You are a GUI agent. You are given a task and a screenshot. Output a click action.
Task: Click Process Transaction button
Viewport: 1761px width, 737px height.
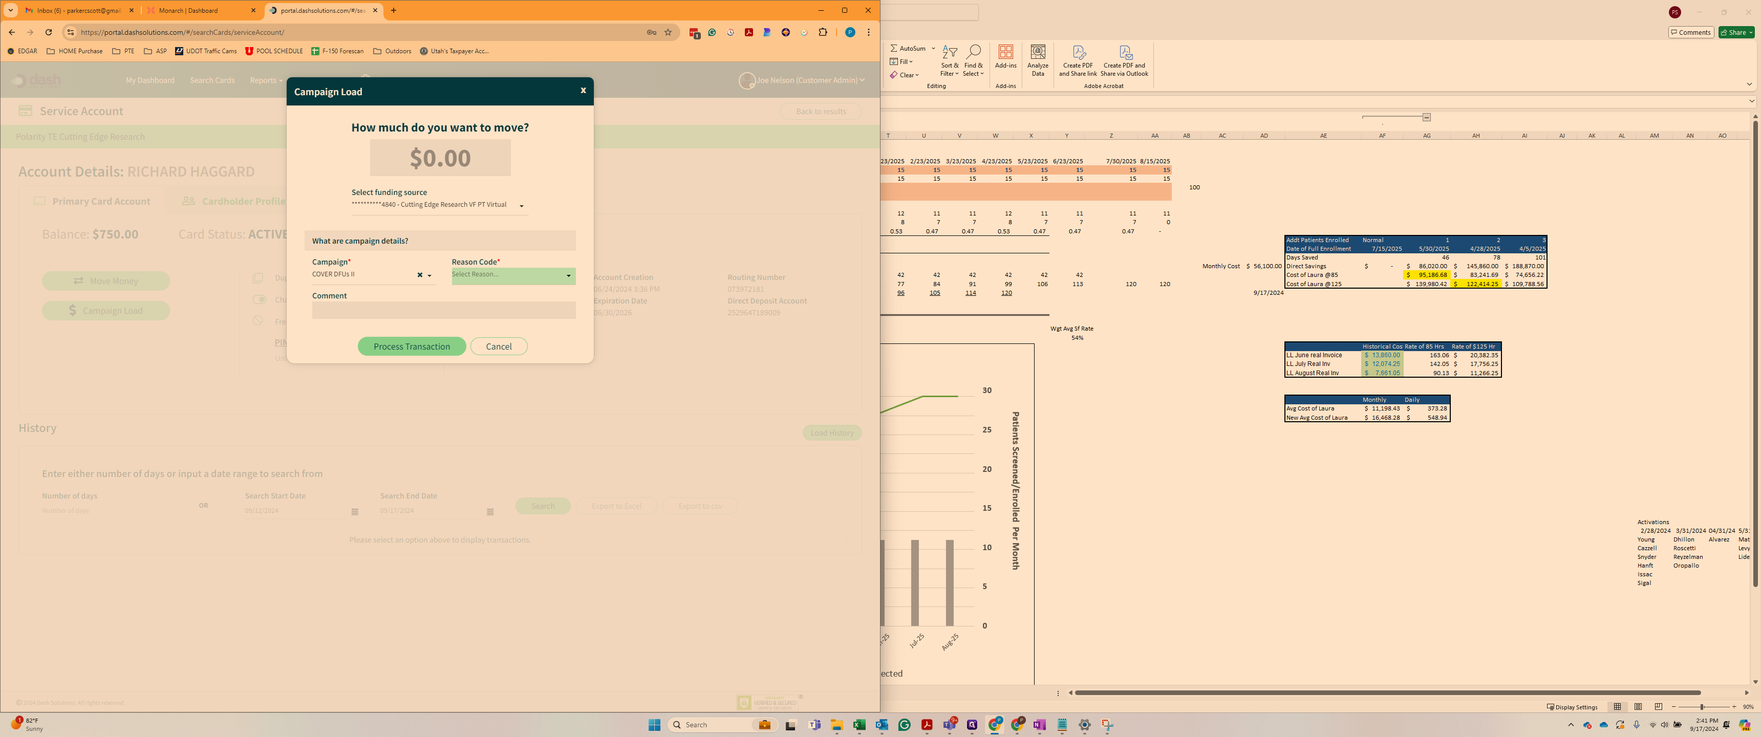click(x=412, y=346)
